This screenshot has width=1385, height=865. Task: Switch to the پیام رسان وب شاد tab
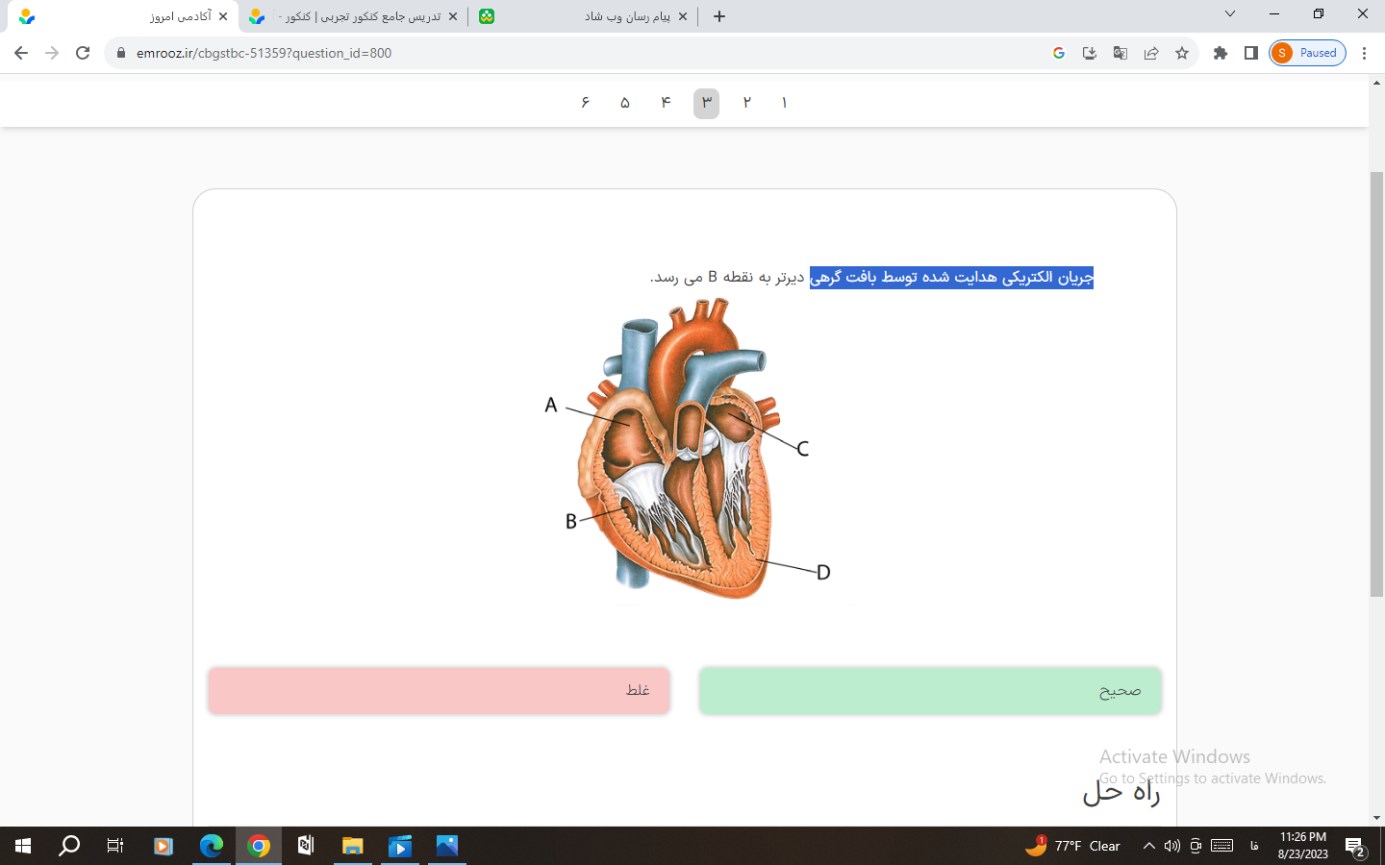[587, 16]
